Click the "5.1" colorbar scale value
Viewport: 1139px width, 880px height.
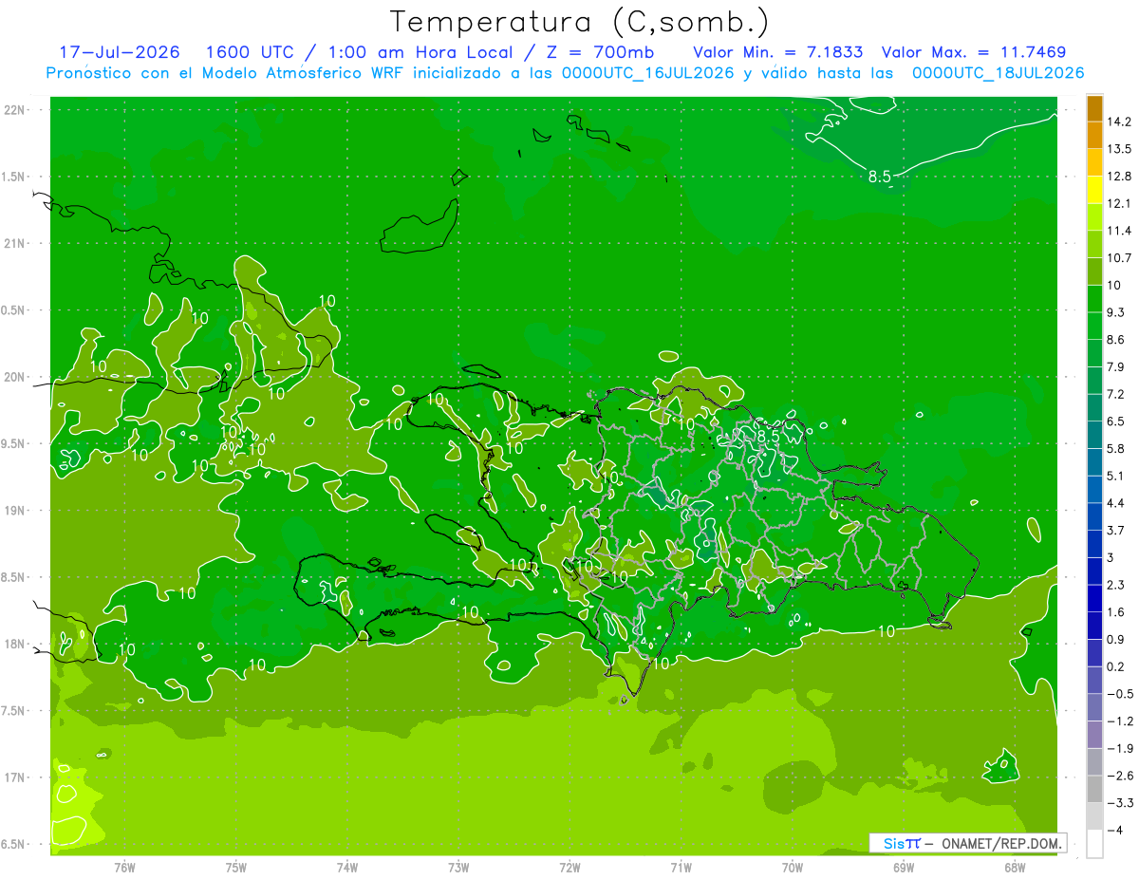click(1116, 476)
